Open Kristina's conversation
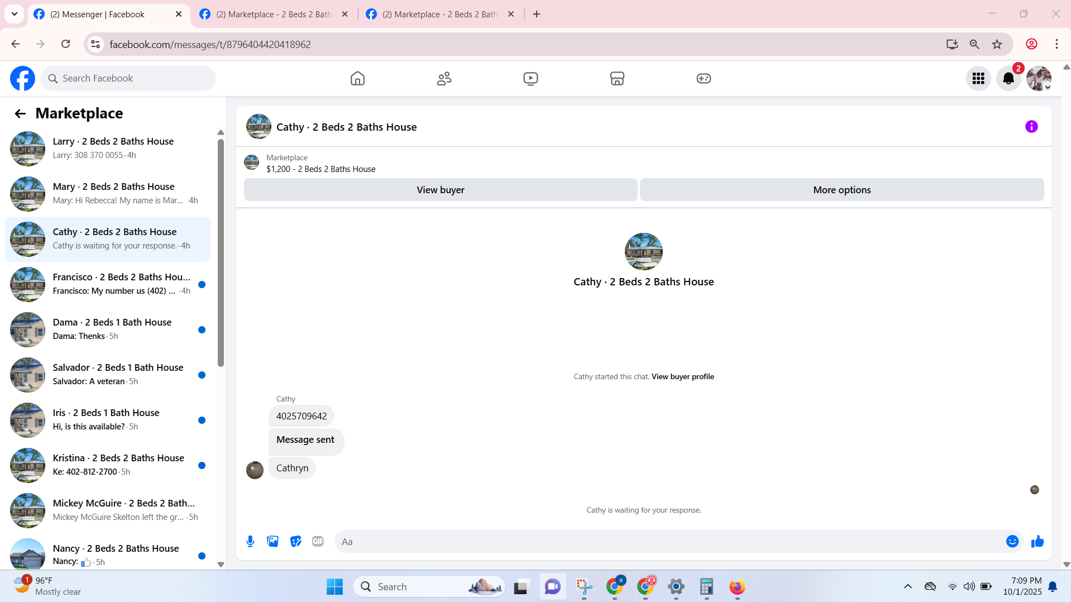1071x602 pixels. (108, 465)
